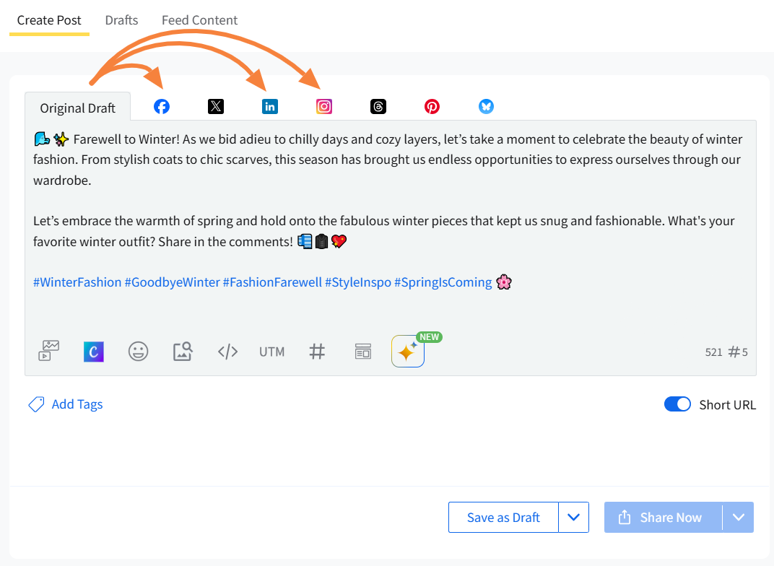Expand the Share Now options arrow
The height and width of the screenshot is (566, 774).
click(x=738, y=518)
